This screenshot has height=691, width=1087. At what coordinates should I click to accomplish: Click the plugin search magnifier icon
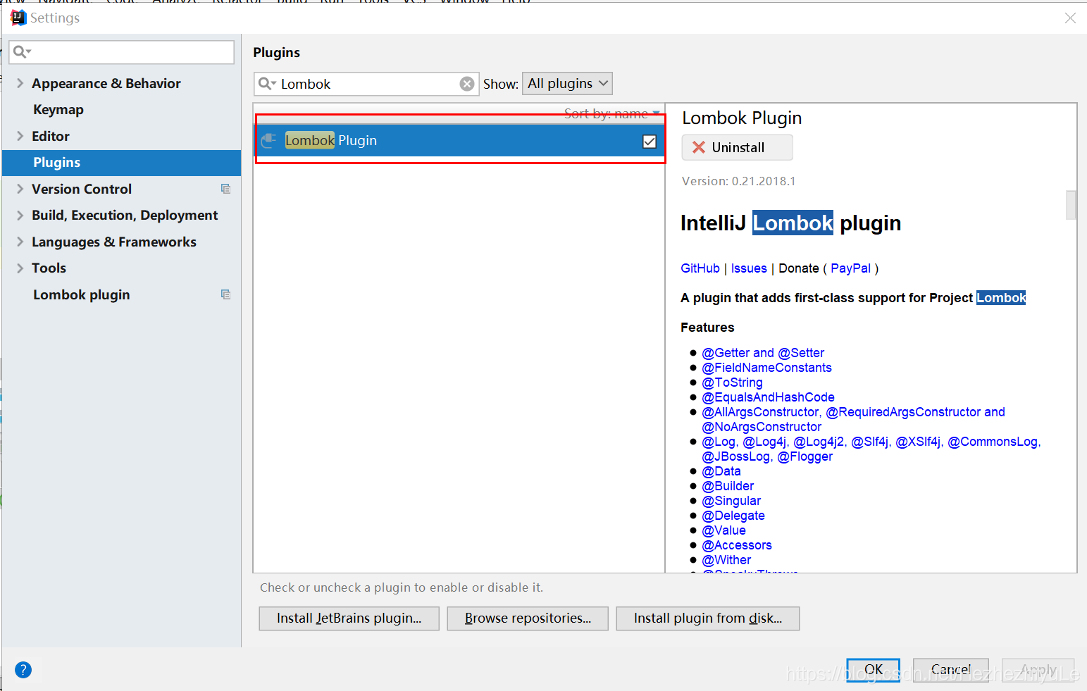[266, 84]
